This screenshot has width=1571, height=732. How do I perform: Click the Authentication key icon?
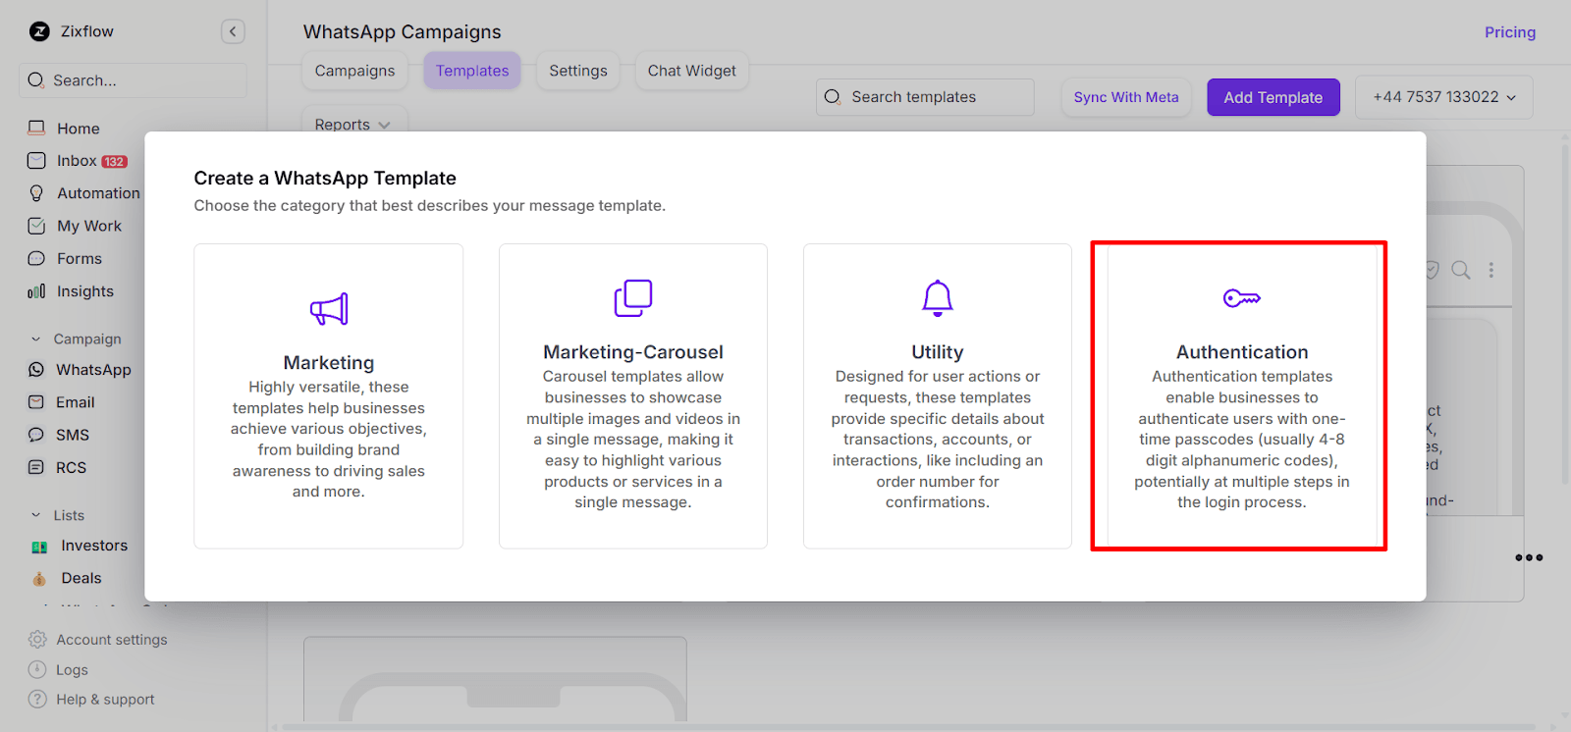(x=1242, y=297)
